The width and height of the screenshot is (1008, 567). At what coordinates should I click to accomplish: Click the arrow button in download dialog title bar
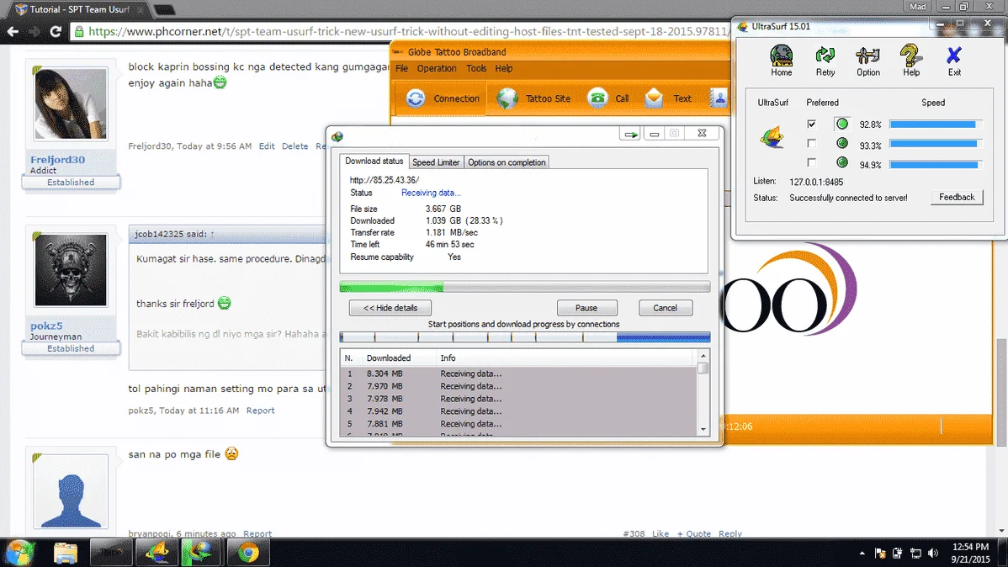631,134
